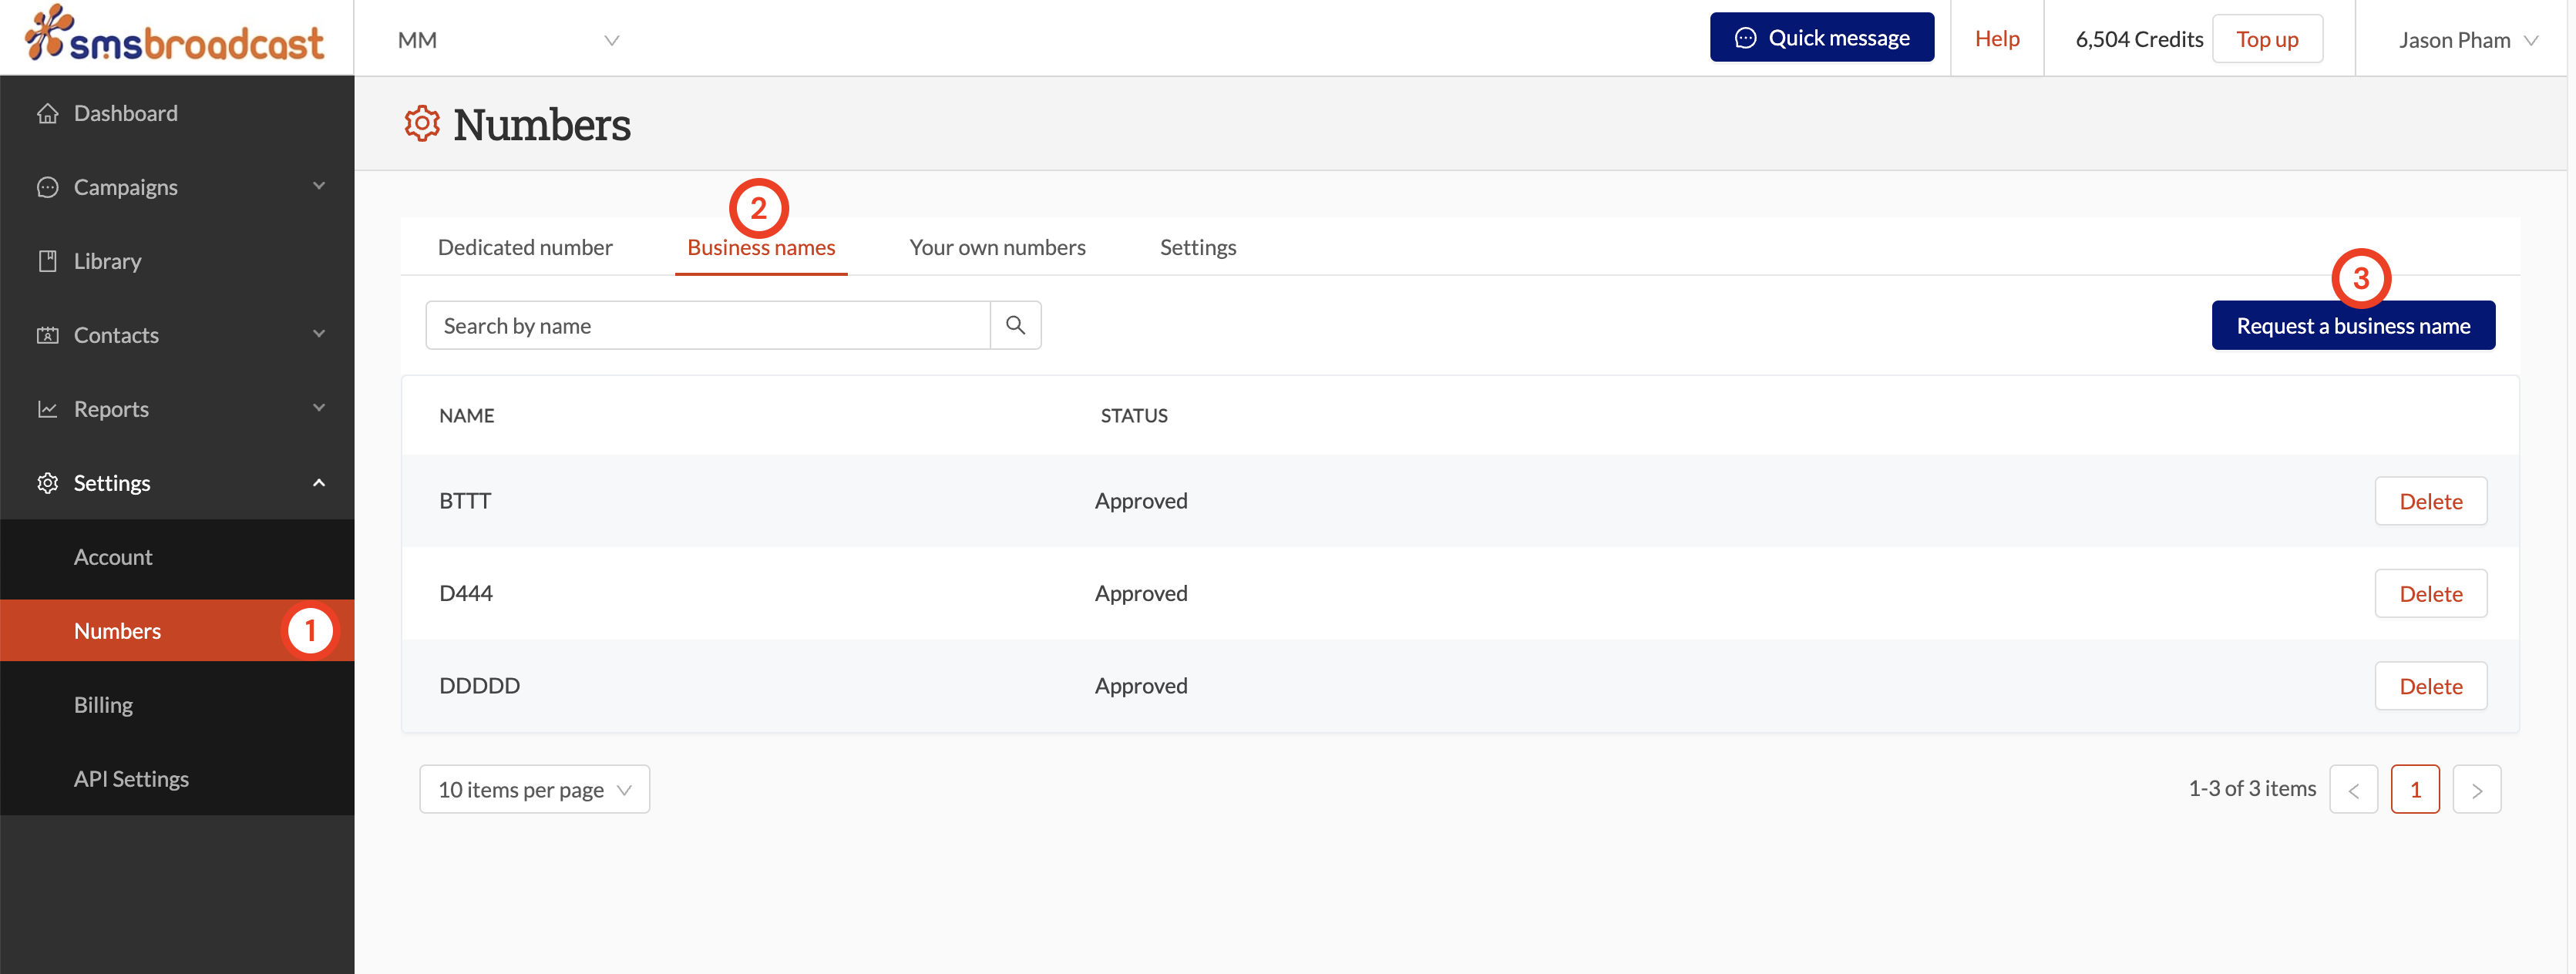Click the search magnifier icon

[x=1015, y=325]
